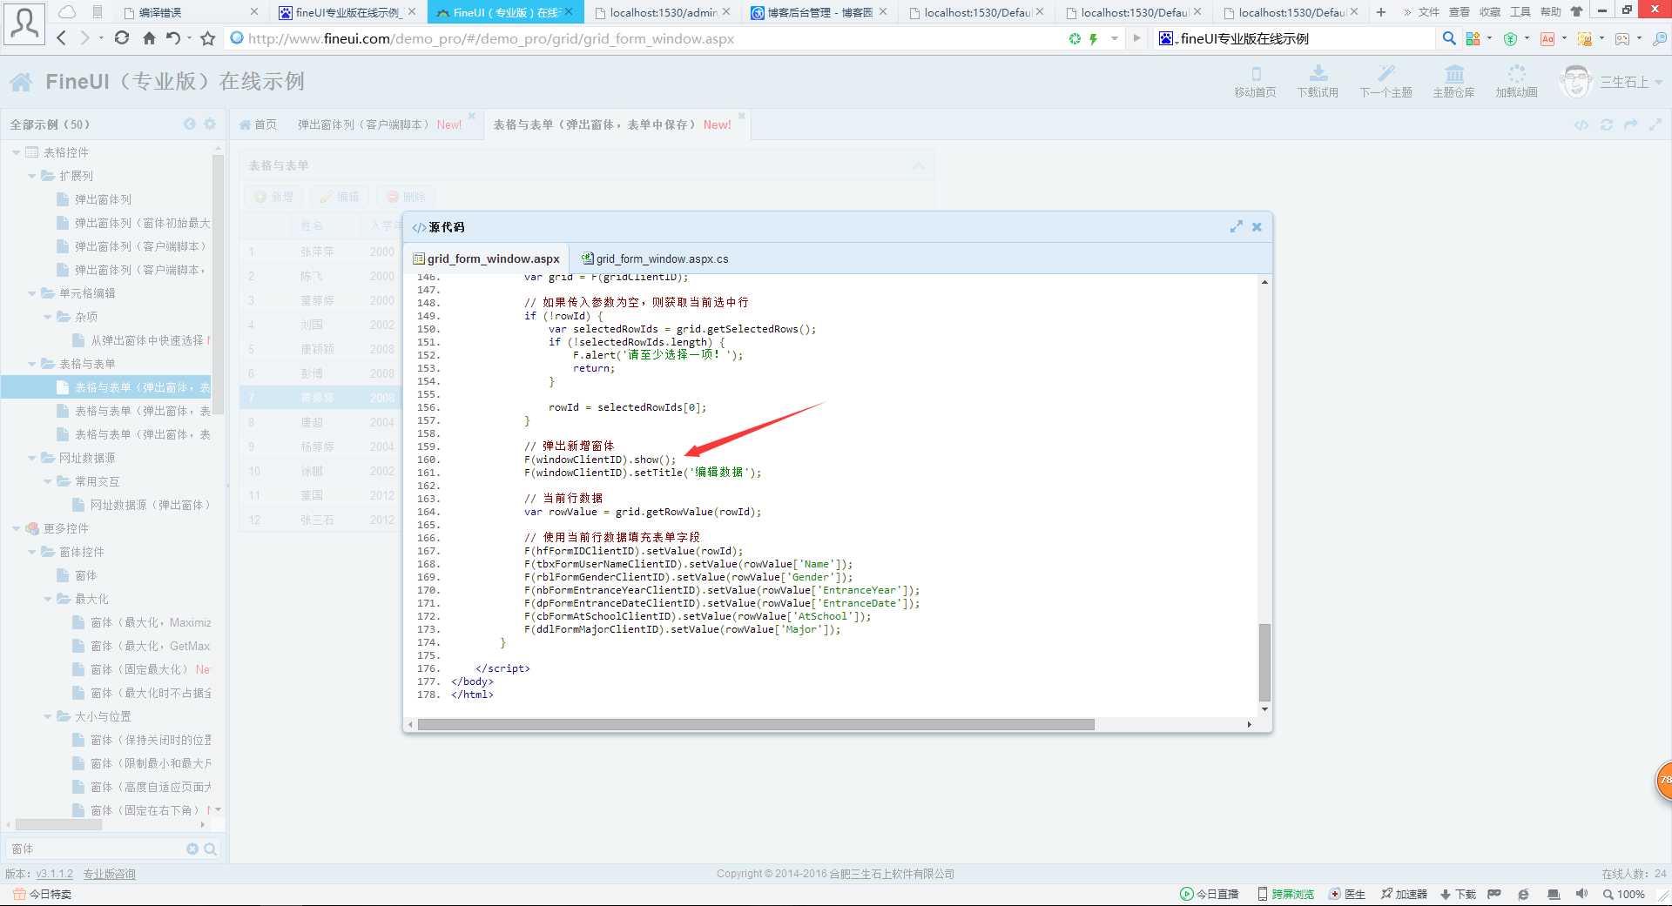Open the 专业版咨询 link

(x=109, y=874)
